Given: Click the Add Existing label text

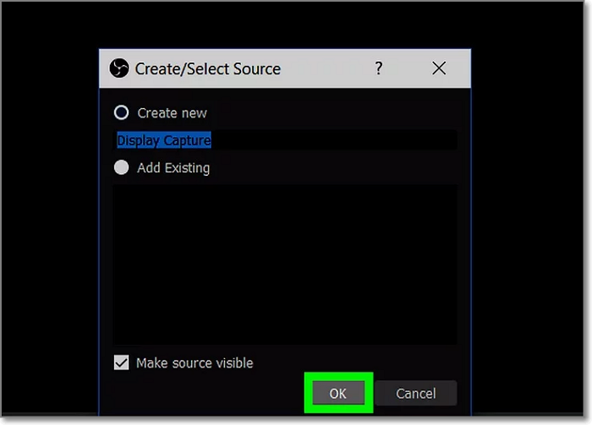Looking at the screenshot, I should (x=173, y=168).
